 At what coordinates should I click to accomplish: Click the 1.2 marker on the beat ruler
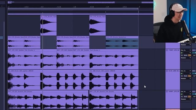[42, 7]
